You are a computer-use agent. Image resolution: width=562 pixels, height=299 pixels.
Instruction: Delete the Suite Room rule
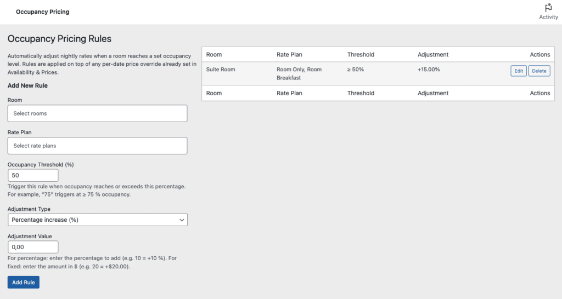click(539, 71)
